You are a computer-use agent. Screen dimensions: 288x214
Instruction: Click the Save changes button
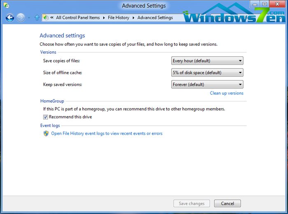pyautogui.click(x=191, y=203)
